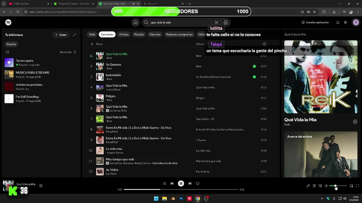Select the Todo filter tab
This screenshot has height=203, width=362.
pos(92,34)
